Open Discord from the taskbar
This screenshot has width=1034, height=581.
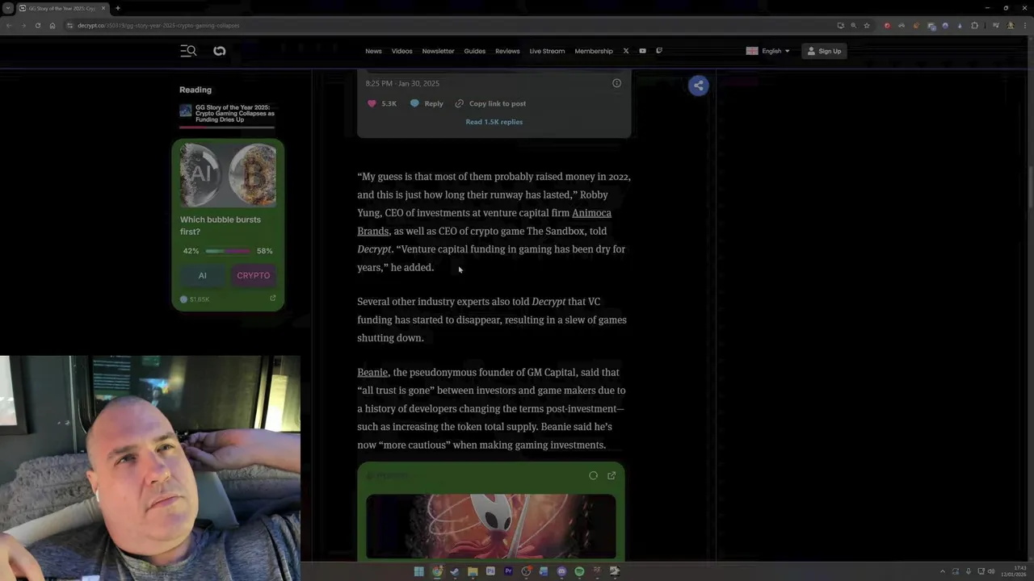click(x=561, y=571)
